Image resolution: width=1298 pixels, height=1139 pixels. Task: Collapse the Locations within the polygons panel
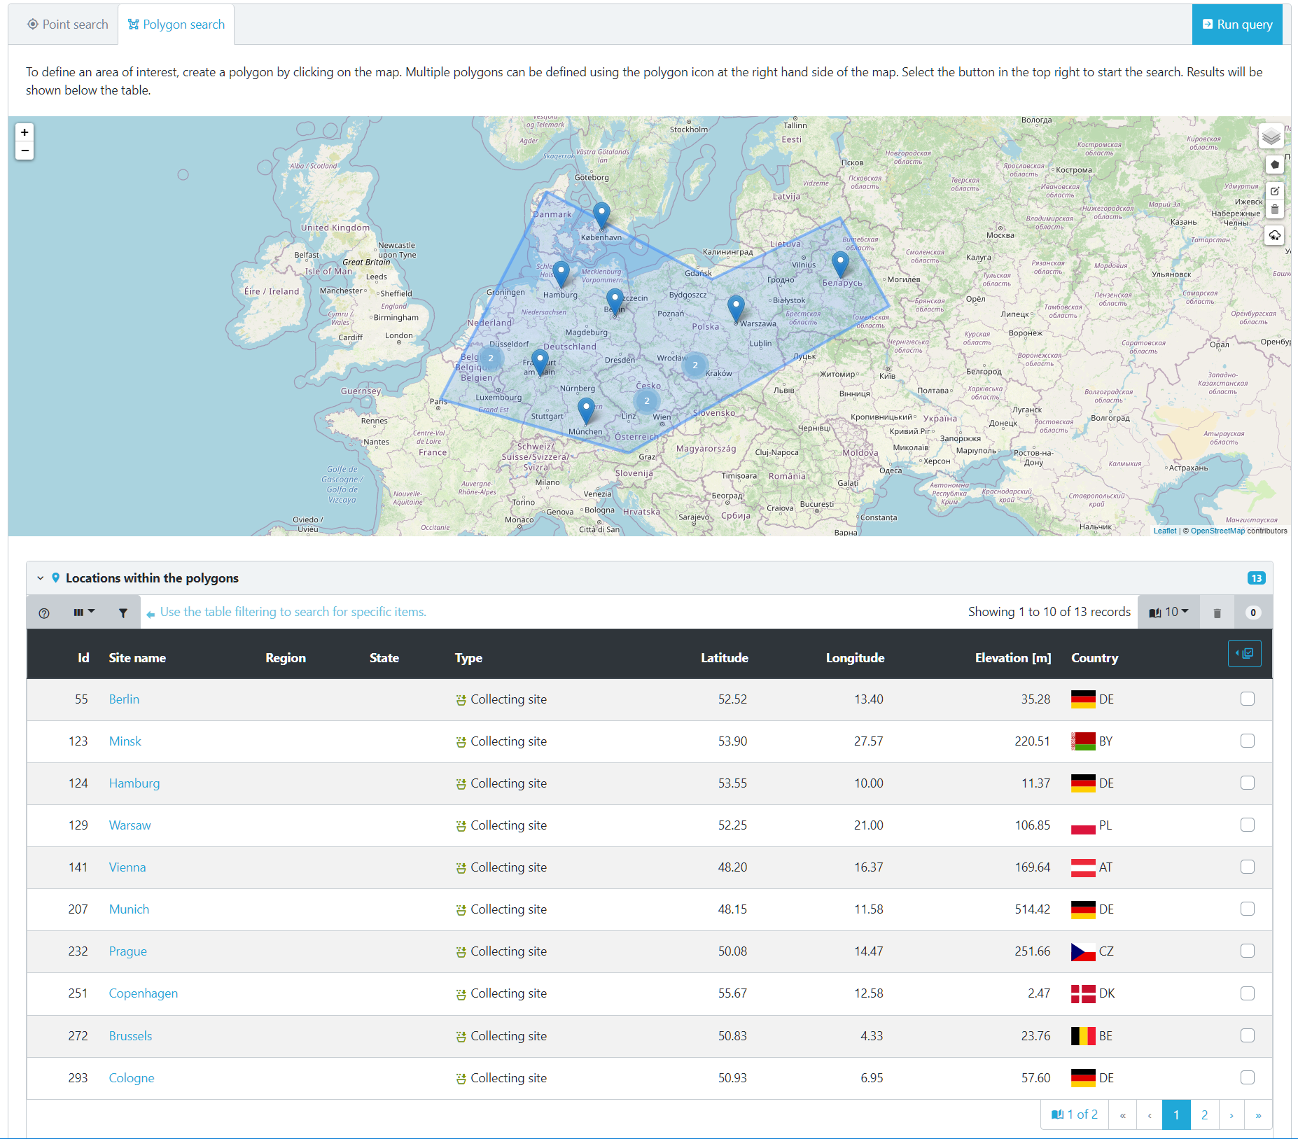(41, 578)
